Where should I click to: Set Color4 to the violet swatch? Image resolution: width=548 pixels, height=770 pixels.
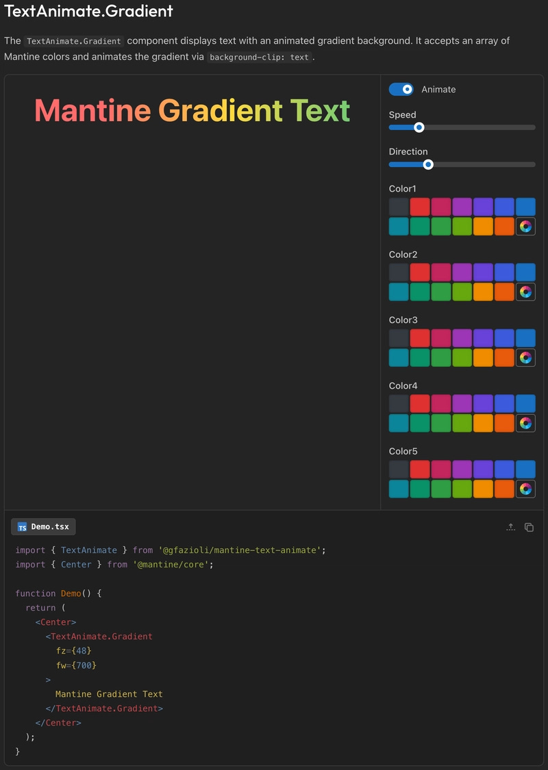(x=483, y=403)
